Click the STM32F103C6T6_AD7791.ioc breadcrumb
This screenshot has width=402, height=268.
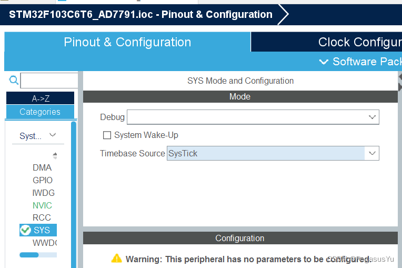(140, 15)
